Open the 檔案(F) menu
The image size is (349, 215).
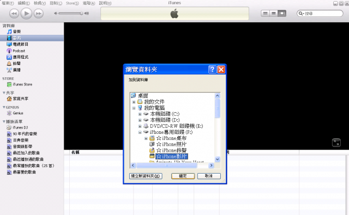pyautogui.click(x=8, y=3)
